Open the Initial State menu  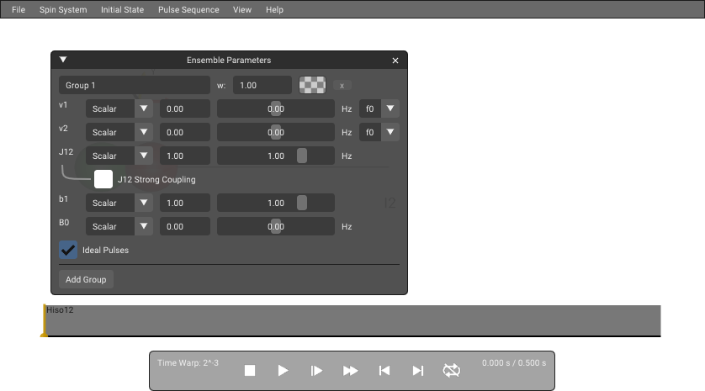[122, 9]
